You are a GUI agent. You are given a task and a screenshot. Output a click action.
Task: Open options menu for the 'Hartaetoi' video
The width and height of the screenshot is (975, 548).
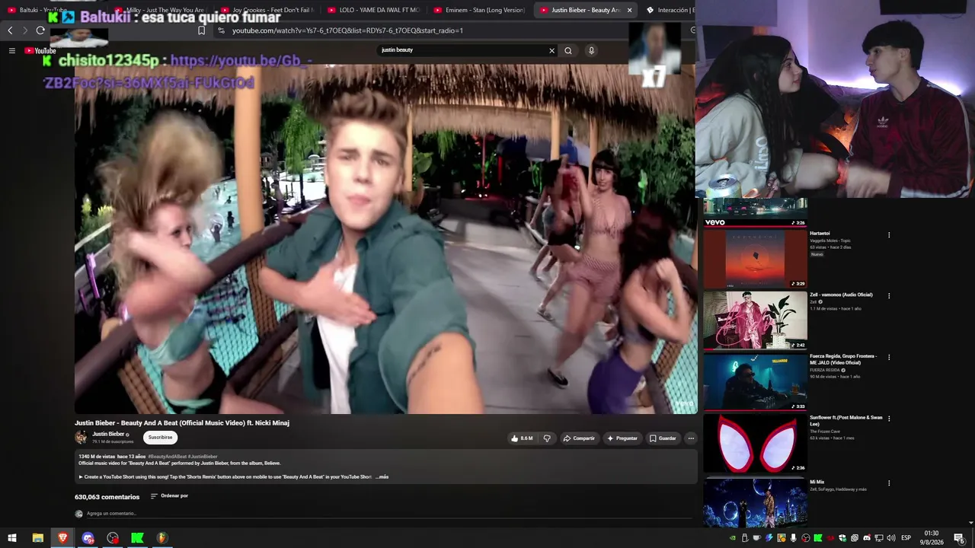(889, 234)
